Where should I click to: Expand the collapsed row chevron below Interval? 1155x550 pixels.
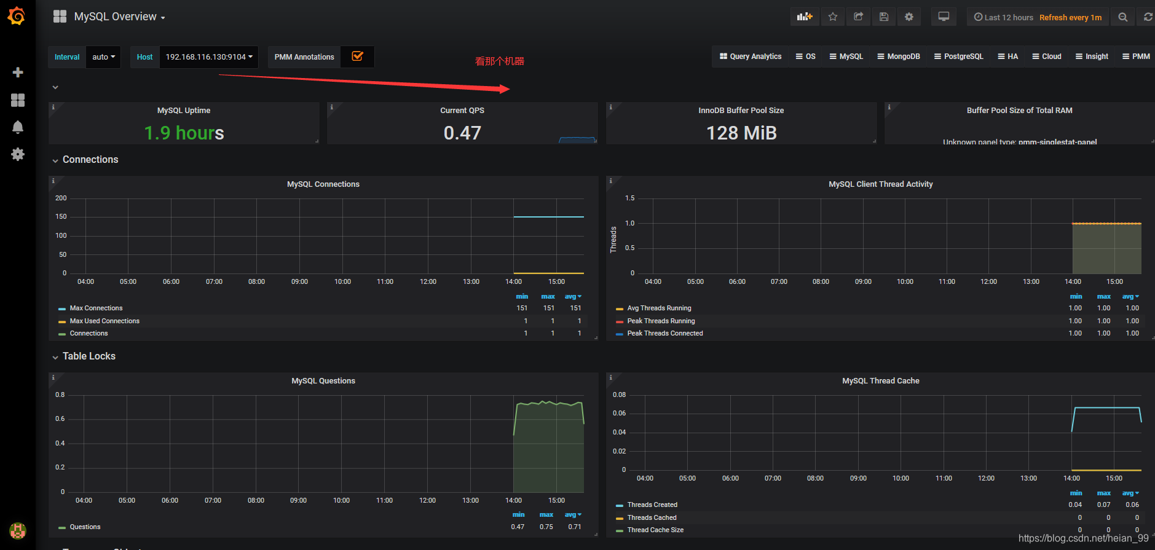(55, 87)
